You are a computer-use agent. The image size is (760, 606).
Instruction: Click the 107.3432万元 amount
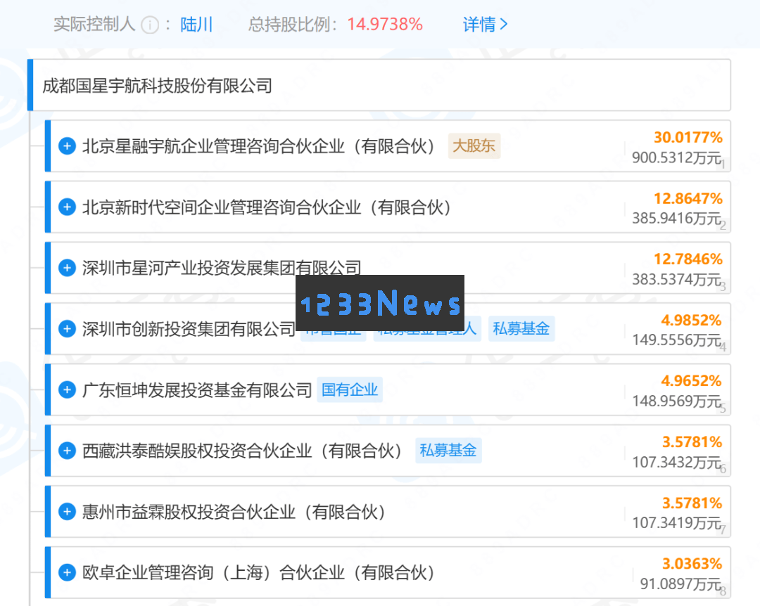[677, 463]
